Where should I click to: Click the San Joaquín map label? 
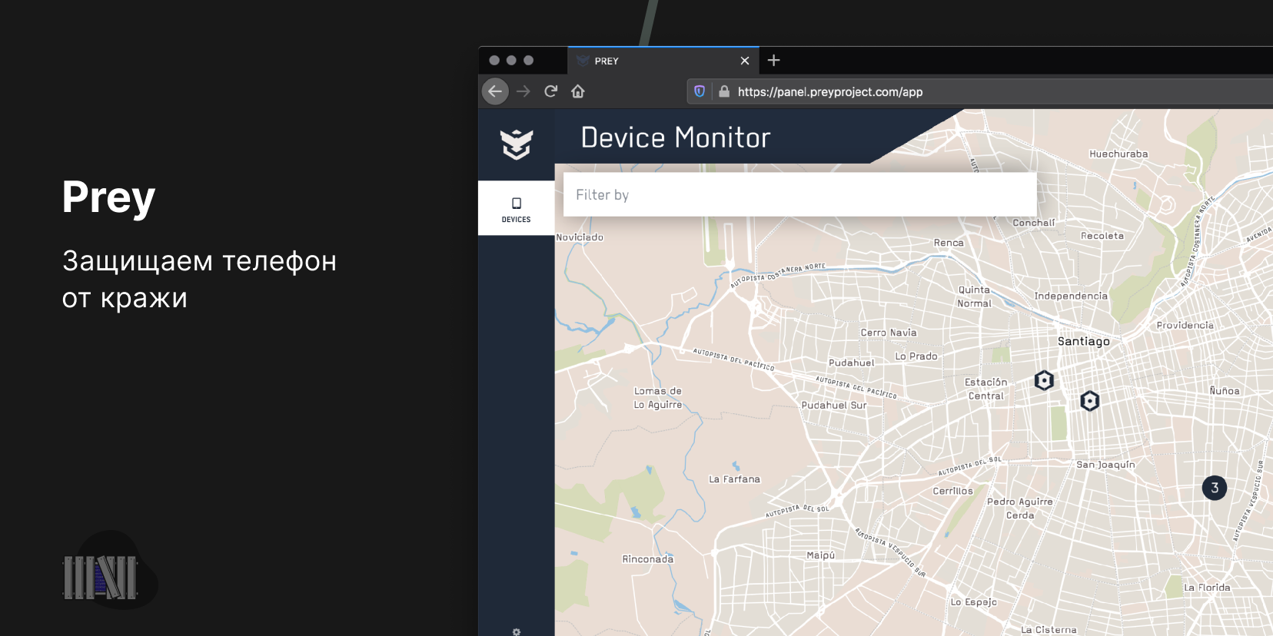tap(1105, 465)
